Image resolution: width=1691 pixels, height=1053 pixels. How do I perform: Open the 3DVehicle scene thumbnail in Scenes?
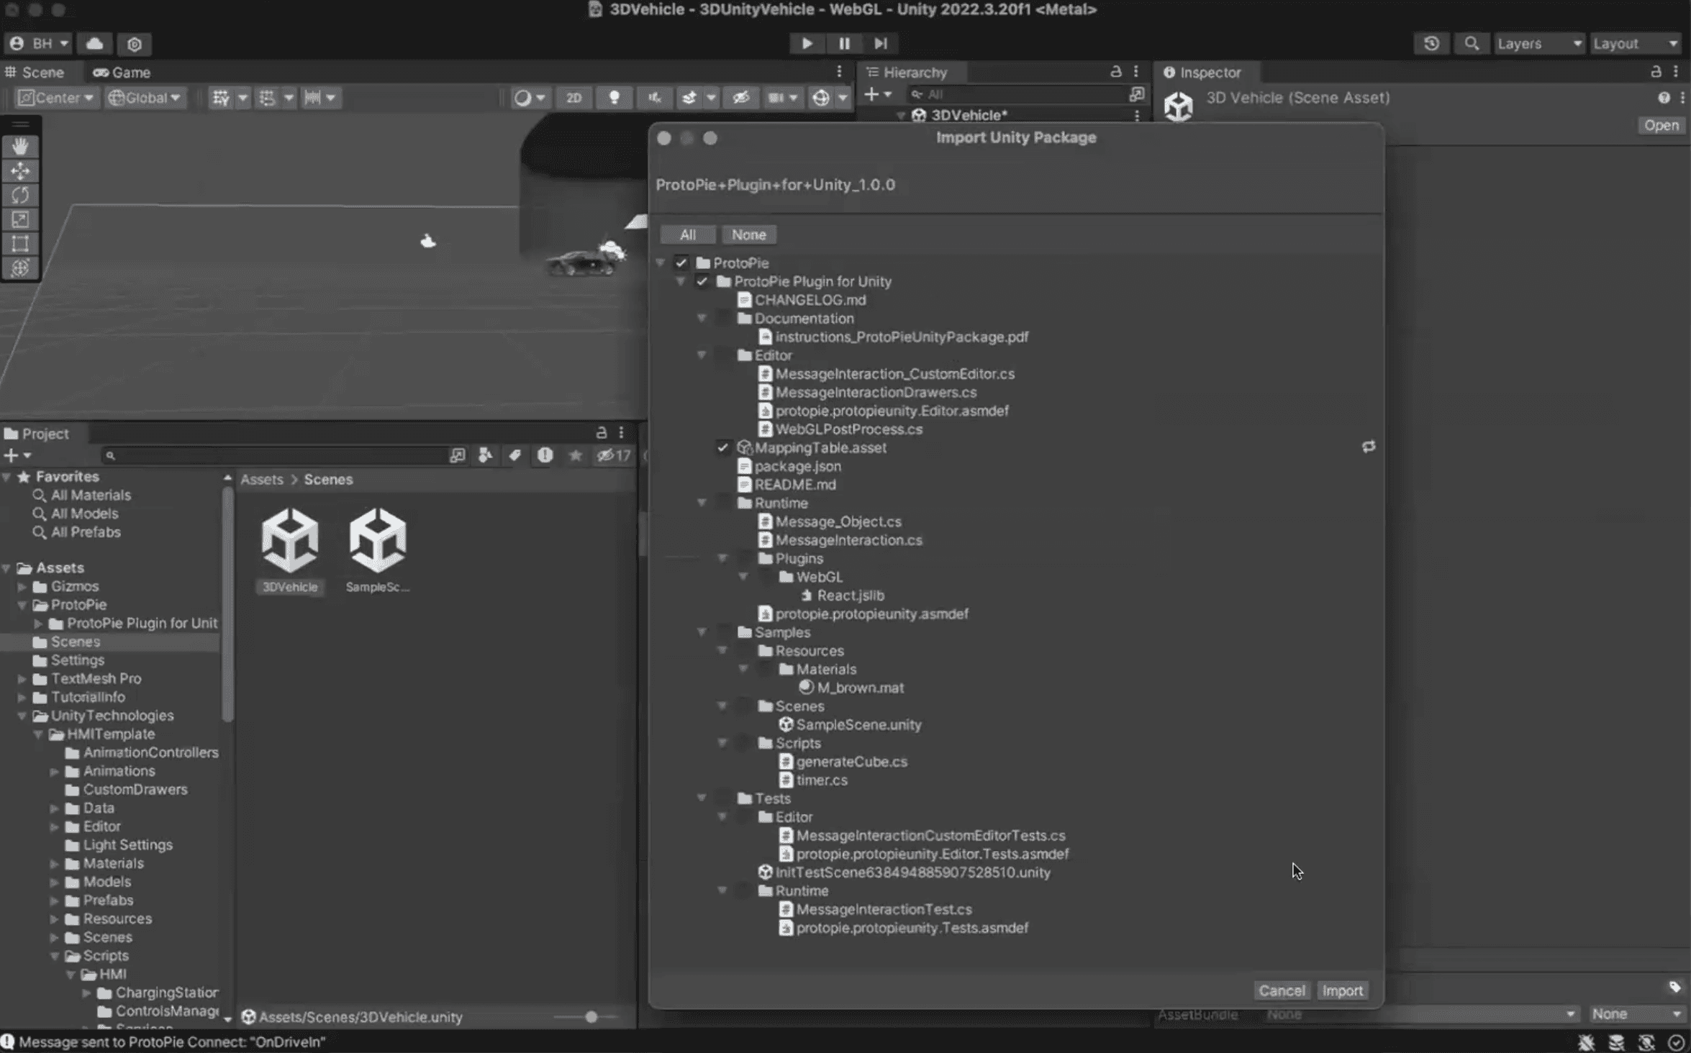(x=291, y=539)
